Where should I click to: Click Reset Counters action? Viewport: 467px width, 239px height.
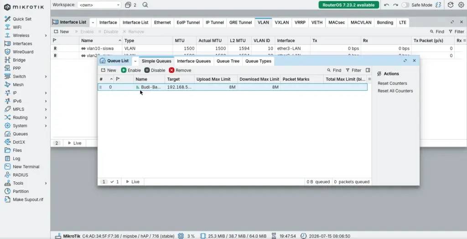(x=392, y=83)
